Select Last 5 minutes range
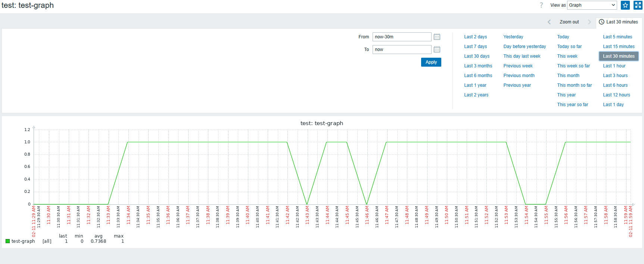Screen dimensions: 644x264 click(x=617, y=37)
